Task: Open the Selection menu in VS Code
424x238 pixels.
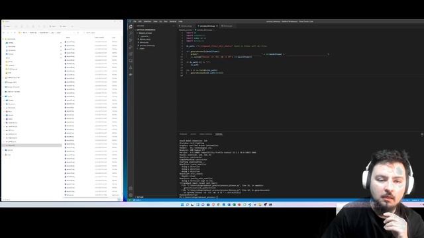Action: click(x=147, y=21)
